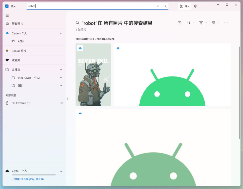Expand the Pics (Clyde - 个人) folder

tap(61, 78)
